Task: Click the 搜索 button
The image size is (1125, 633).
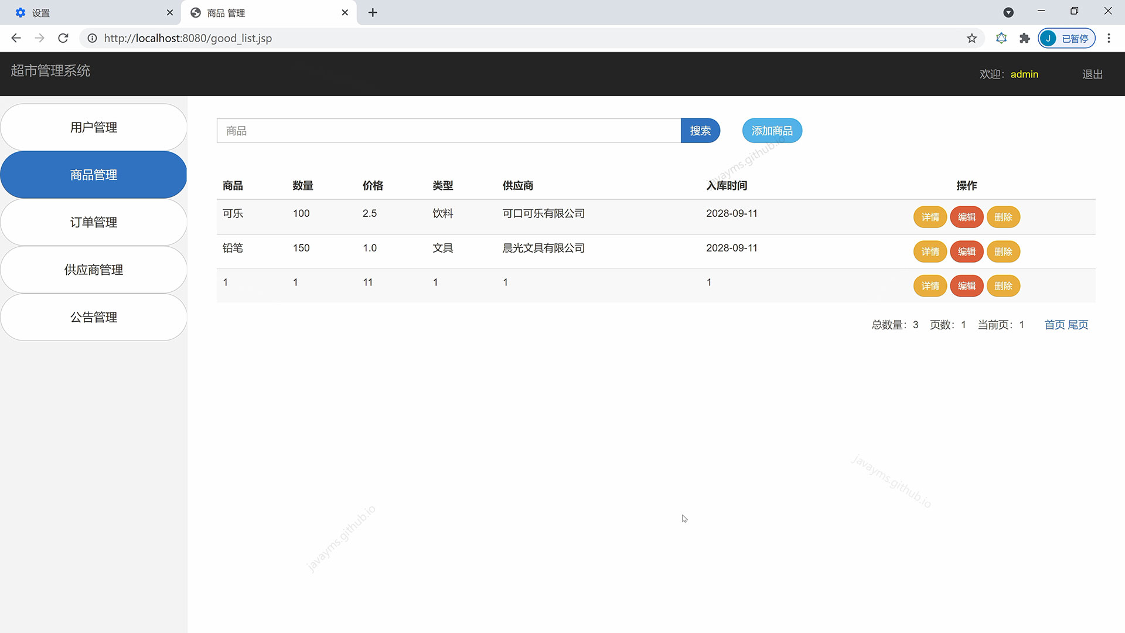Action: pyautogui.click(x=700, y=131)
